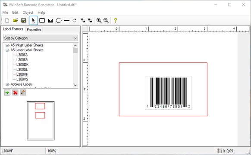Expand the A5 Inkjet Label Sheets node
The image size is (251, 155).
click(x=7, y=45)
